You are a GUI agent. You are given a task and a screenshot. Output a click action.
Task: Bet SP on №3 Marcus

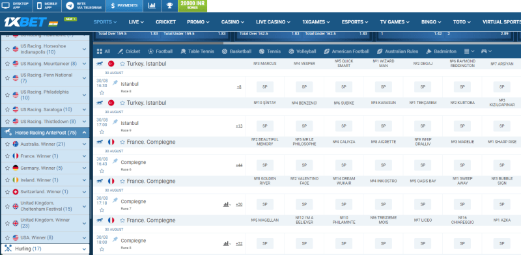pos(265,87)
